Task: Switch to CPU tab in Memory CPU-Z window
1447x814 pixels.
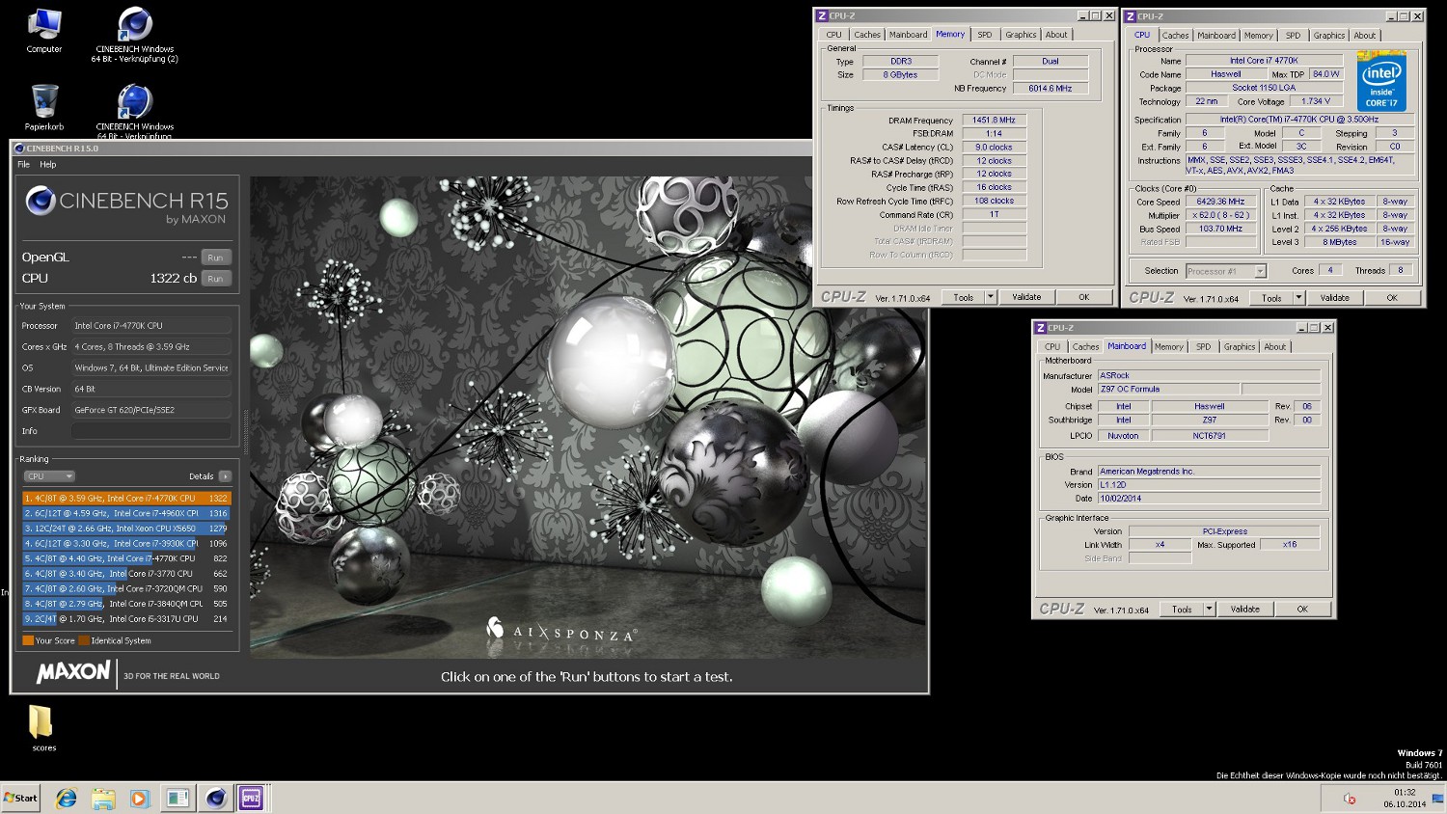Action: (x=834, y=35)
